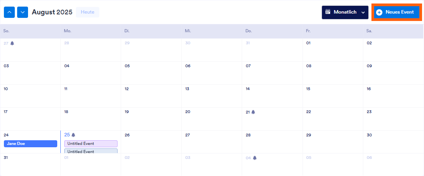The image size is (424, 176).
Task: Click calendar icon in Monatlich selector
Action: (x=328, y=12)
